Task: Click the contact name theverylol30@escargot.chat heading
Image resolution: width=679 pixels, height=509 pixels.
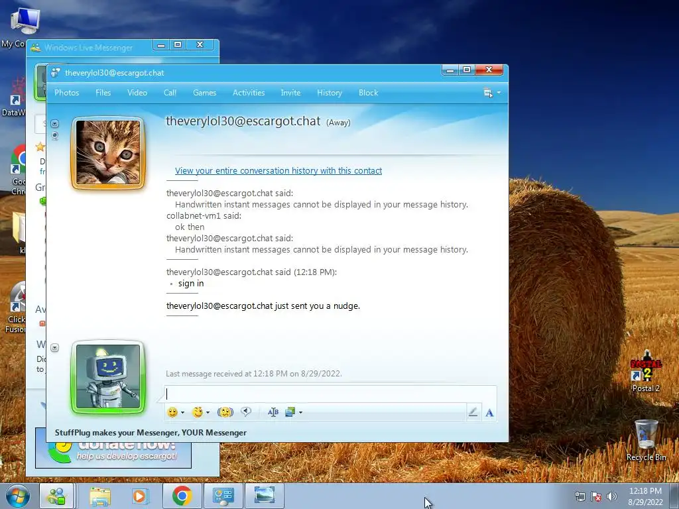Action: pos(243,121)
